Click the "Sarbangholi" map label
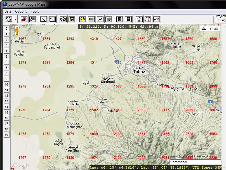226x170 pixels. 52,48
